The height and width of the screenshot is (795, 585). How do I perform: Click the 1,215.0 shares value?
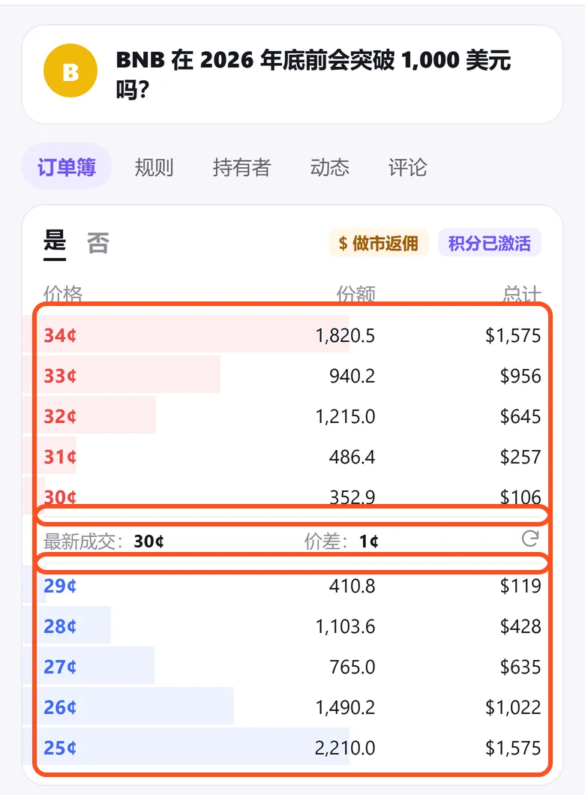[345, 416]
